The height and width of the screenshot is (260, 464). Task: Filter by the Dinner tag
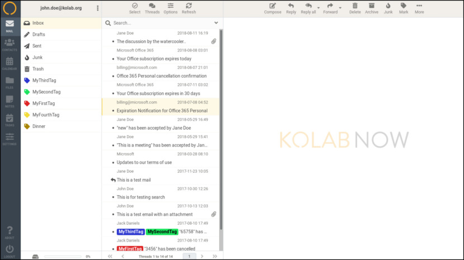coord(61,126)
